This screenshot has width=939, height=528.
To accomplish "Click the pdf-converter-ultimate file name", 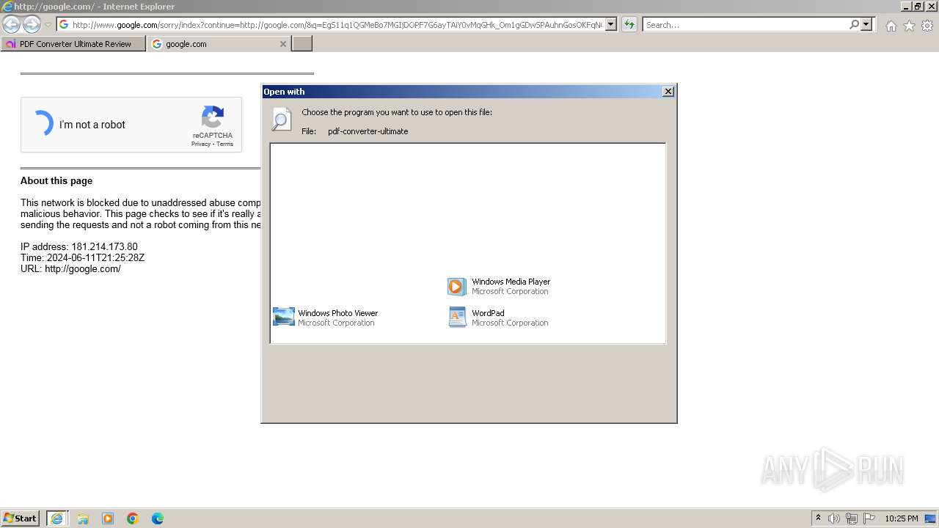I will tap(368, 131).
